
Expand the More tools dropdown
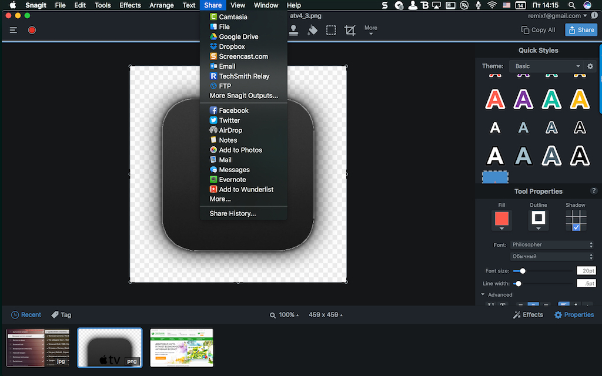(x=370, y=30)
